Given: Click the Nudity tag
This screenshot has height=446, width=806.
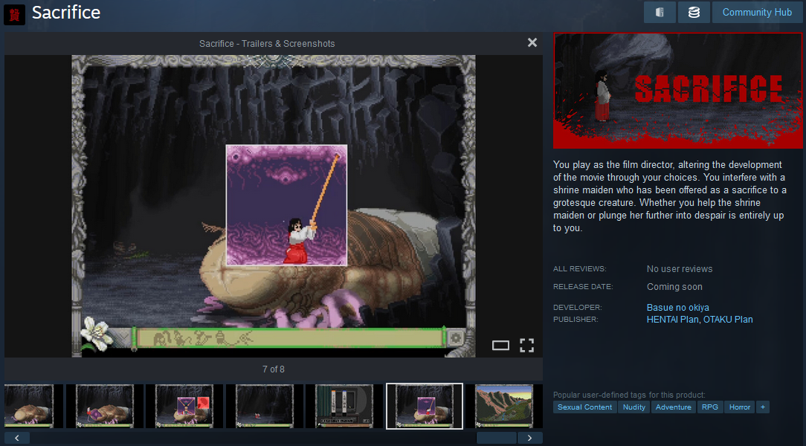Looking at the screenshot, I should [633, 407].
